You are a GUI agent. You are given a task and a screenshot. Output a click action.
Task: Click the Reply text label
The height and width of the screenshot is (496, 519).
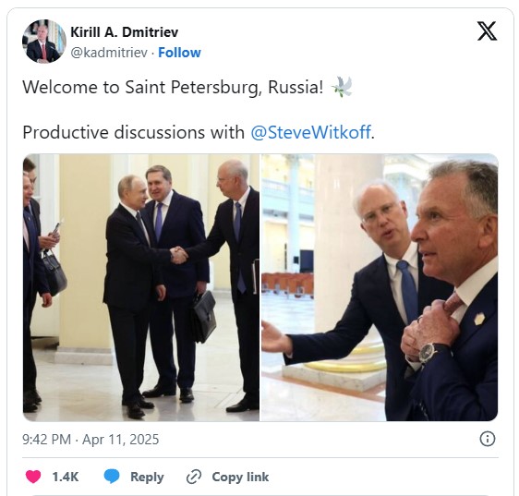(147, 477)
